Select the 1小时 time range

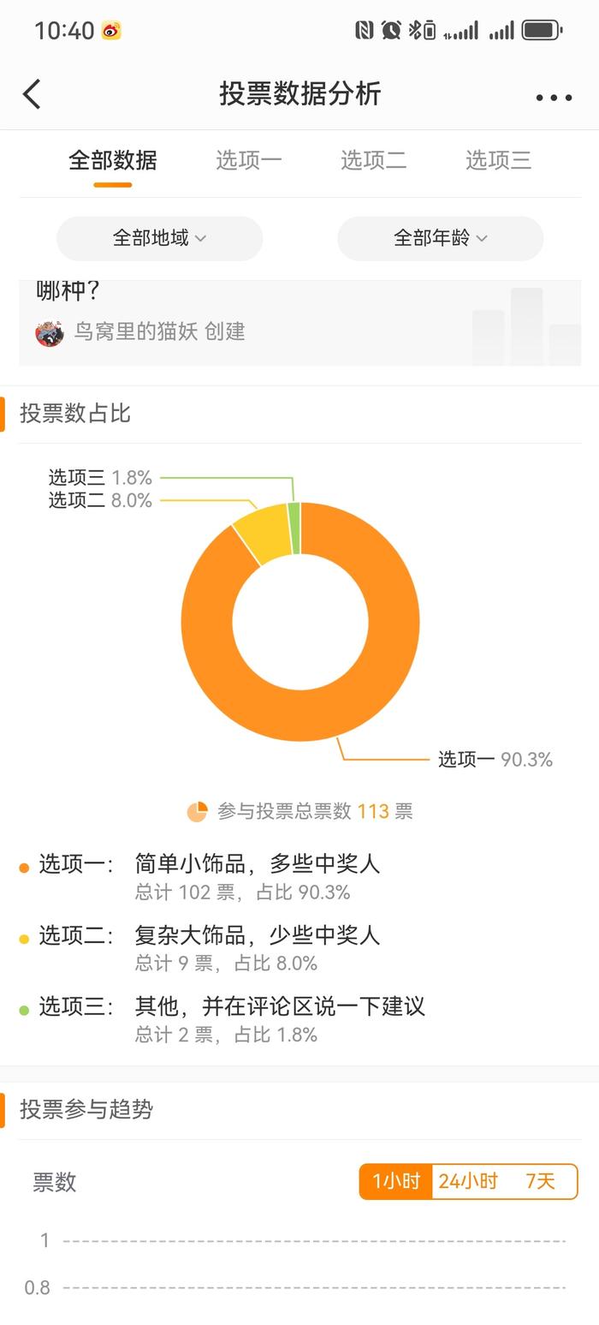[396, 1182]
